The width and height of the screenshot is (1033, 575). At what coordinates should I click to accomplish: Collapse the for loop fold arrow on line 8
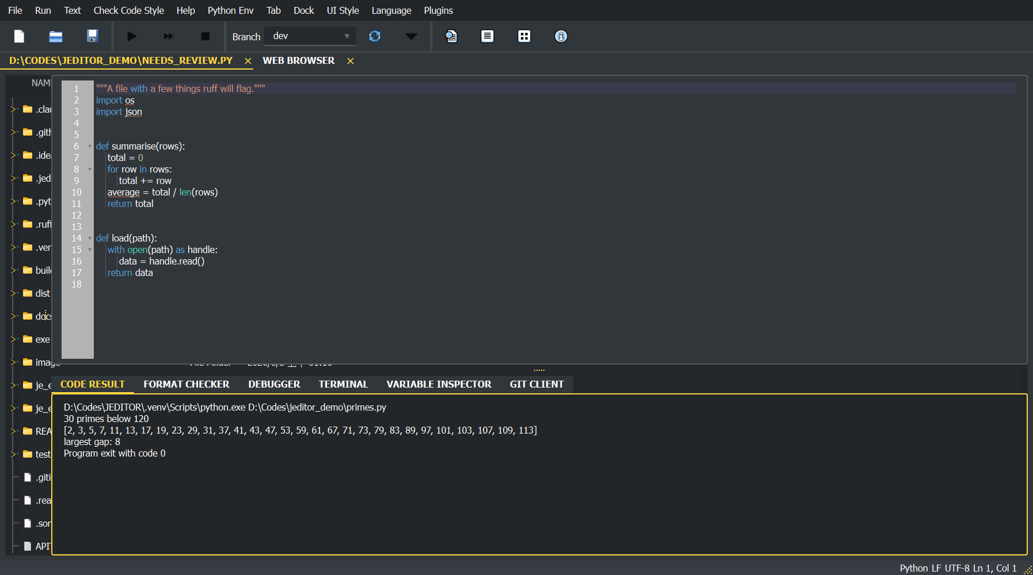point(90,170)
